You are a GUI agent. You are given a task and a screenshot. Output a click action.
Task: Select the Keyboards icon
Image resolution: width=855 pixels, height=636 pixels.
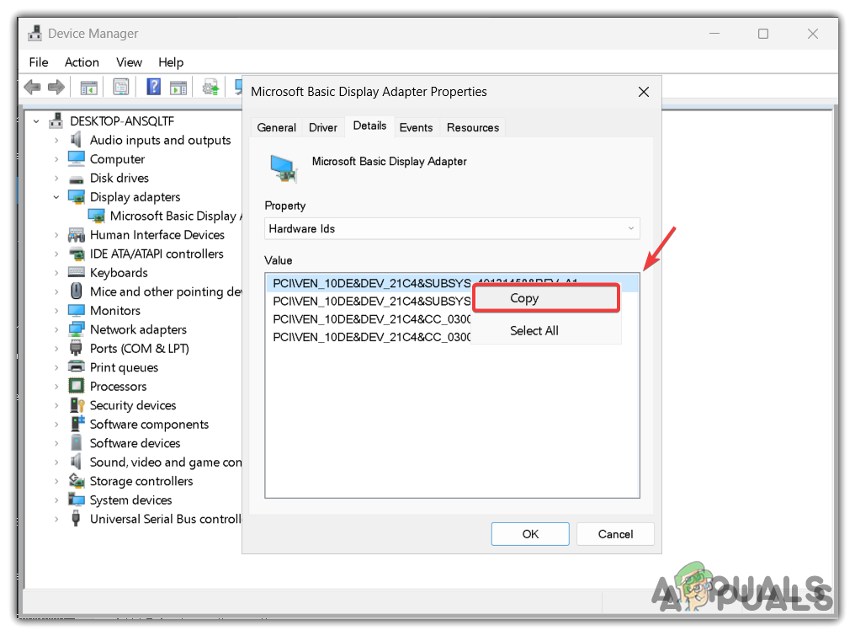pyautogui.click(x=77, y=272)
